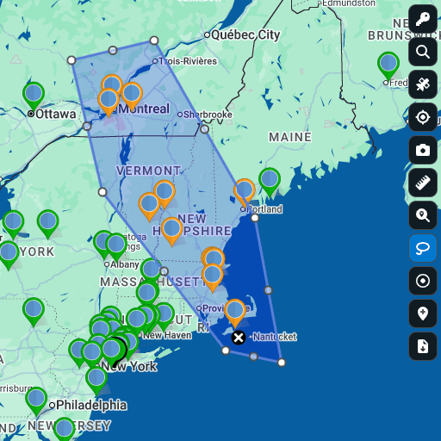Switch to satellite view

click(423, 84)
